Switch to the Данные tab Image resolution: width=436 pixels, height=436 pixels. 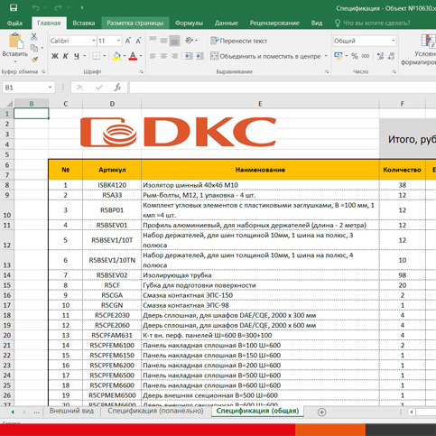point(227,23)
